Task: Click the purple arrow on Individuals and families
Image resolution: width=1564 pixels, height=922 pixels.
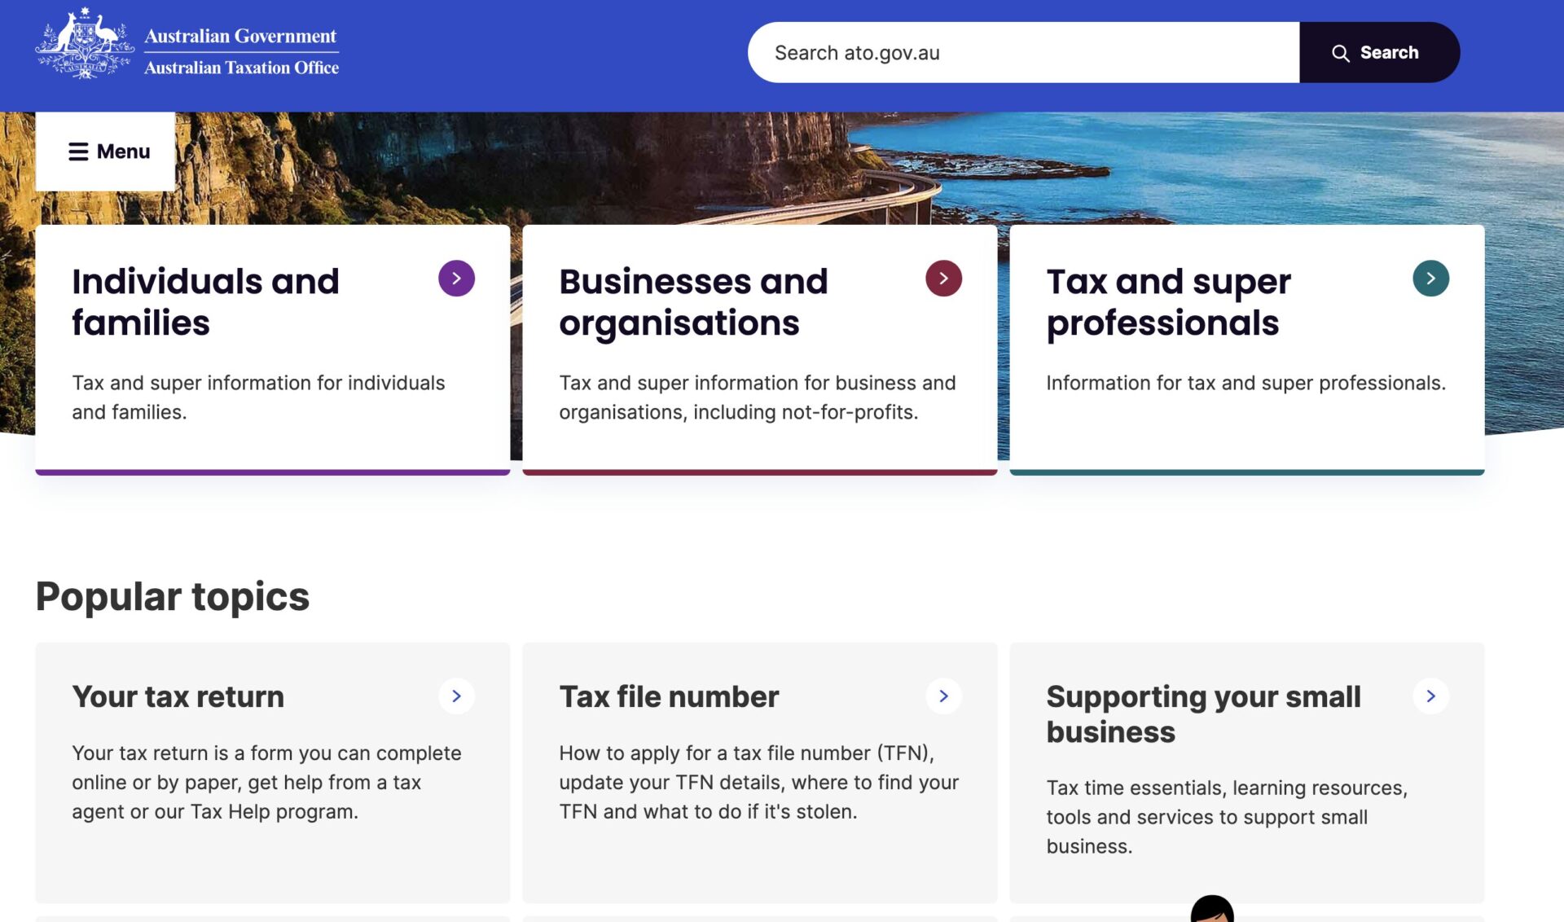Action: (456, 279)
